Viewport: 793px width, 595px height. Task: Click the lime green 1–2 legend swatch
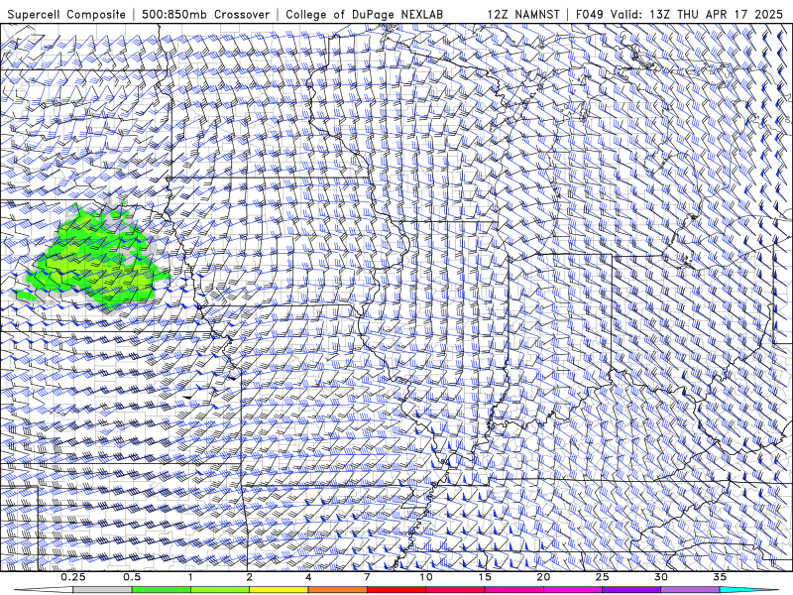coord(219,590)
